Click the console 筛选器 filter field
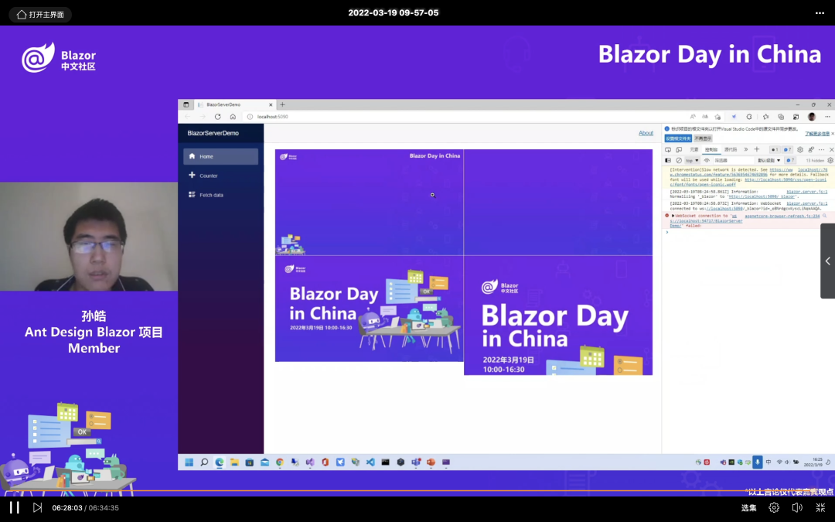 (733, 160)
